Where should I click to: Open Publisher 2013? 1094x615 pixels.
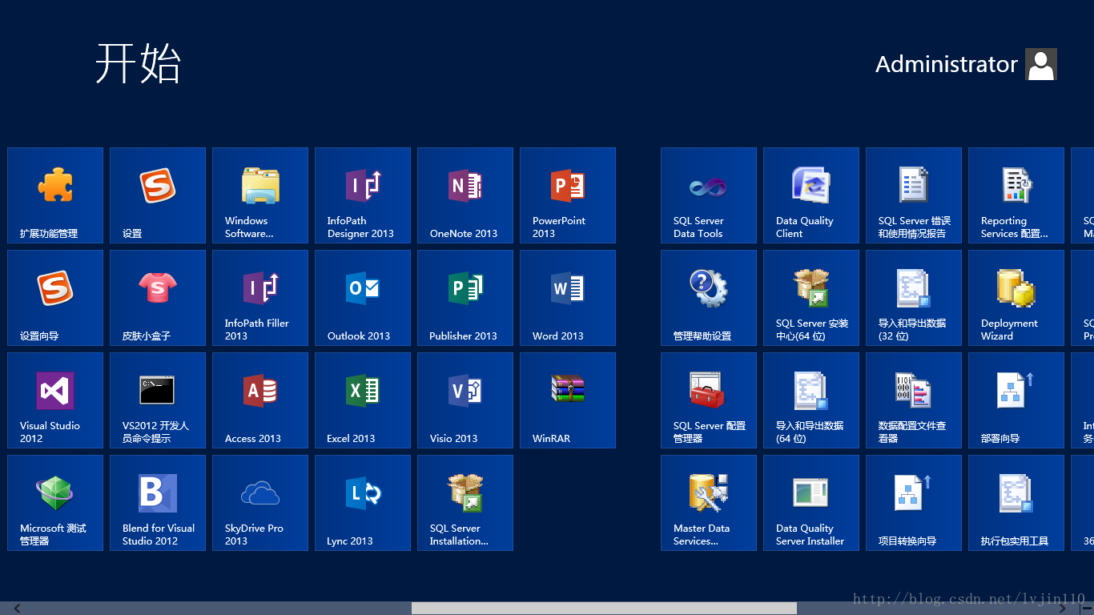pyautogui.click(x=465, y=298)
